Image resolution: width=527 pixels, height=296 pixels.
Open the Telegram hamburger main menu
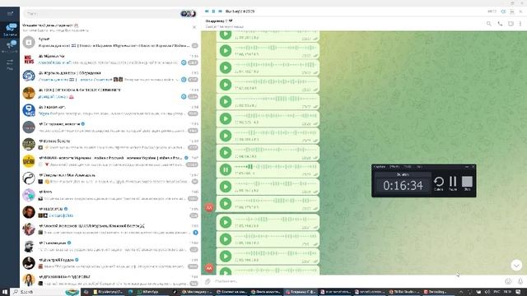(x=10, y=13)
